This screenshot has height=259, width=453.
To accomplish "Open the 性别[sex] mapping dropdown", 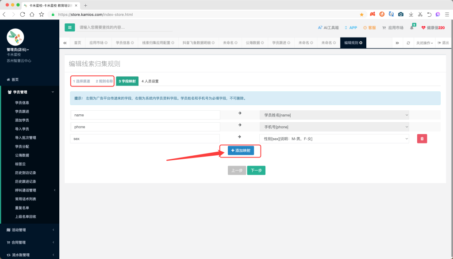I will (334, 139).
